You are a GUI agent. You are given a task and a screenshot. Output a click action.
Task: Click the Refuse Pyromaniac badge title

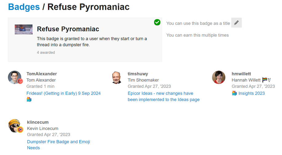pyautogui.click(x=68, y=29)
